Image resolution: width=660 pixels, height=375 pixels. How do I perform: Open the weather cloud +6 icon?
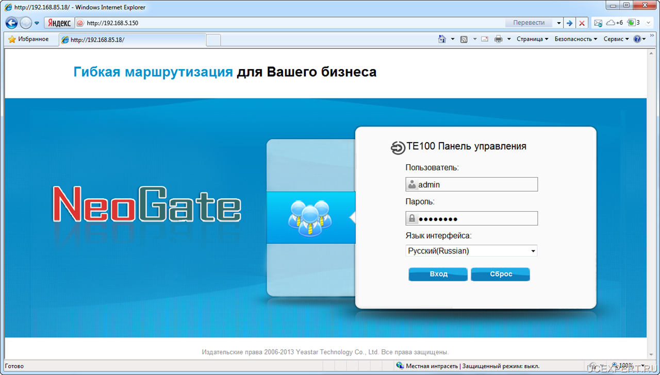point(614,23)
